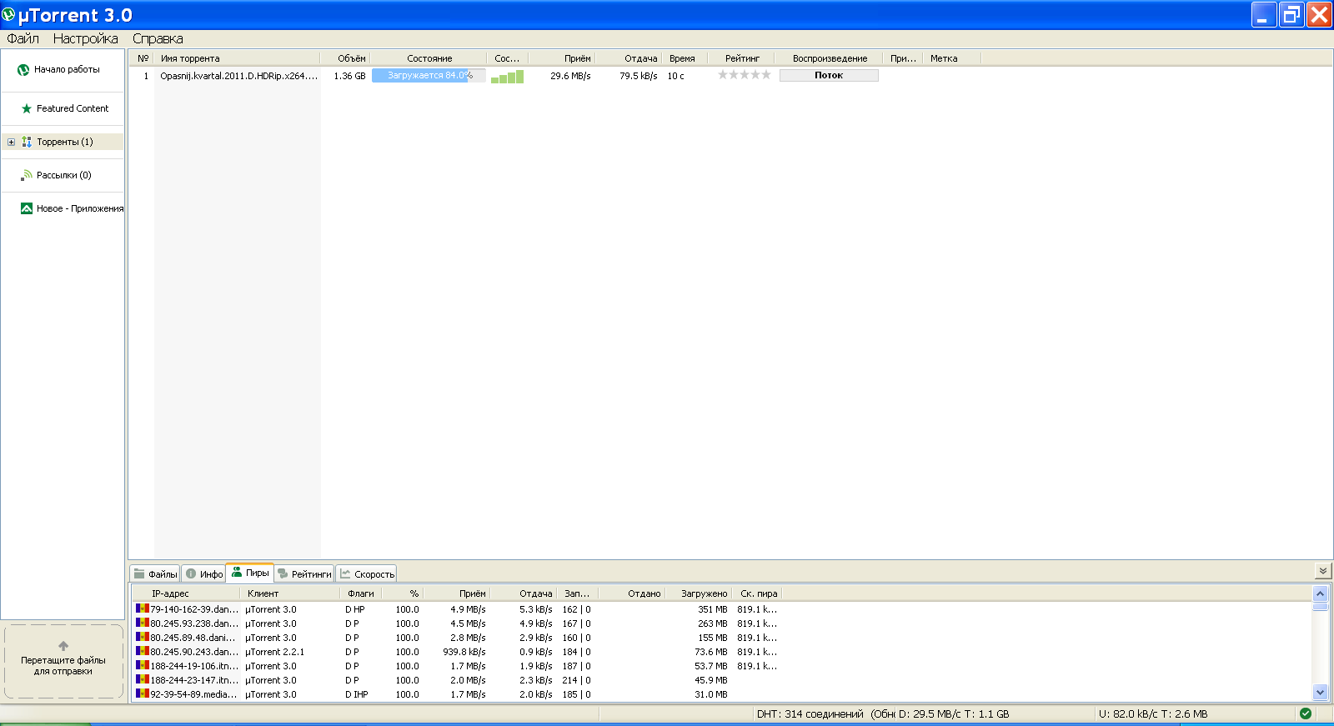Select peer 79-140-162-39.dan...
This screenshot has height=726, width=1334.
[193, 609]
